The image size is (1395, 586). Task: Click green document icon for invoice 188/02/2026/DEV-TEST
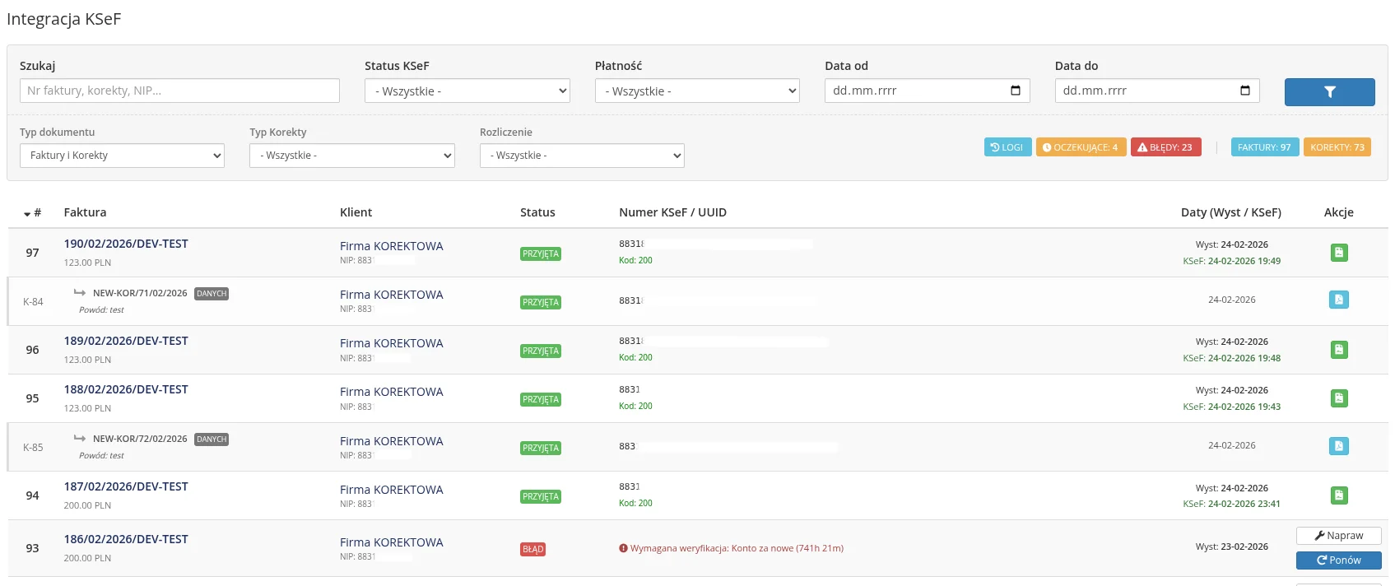pyautogui.click(x=1338, y=398)
